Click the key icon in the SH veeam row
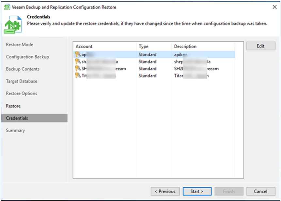Viewport: 281px width, 201px height. [x=78, y=68]
